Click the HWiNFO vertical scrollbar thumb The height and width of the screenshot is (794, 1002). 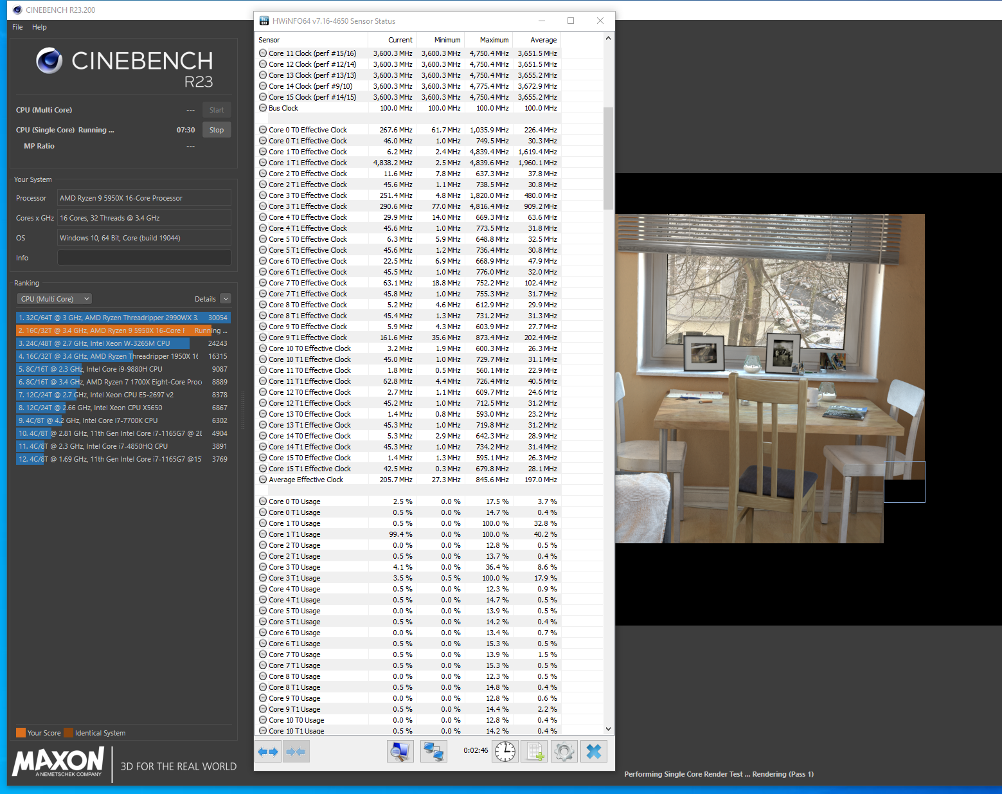pos(608,158)
